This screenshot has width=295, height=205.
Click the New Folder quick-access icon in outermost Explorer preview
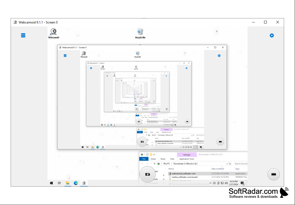(151, 154)
